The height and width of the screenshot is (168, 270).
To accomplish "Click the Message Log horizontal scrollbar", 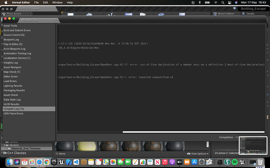I will (x=194, y=132).
